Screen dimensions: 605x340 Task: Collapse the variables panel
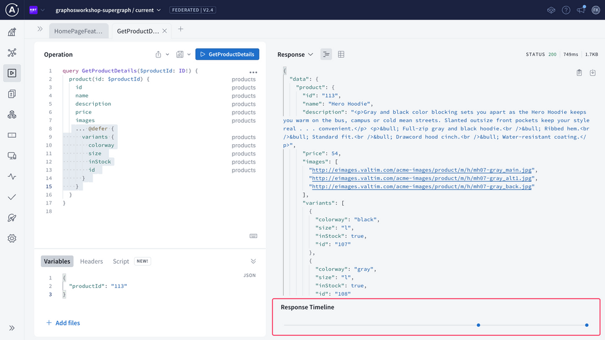click(253, 261)
